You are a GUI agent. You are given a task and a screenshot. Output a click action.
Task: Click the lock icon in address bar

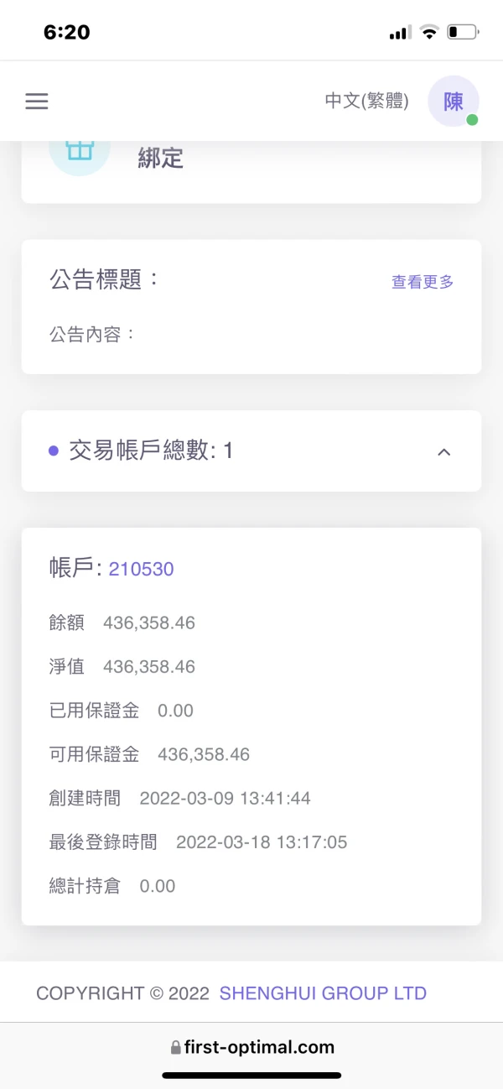click(175, 1047)
